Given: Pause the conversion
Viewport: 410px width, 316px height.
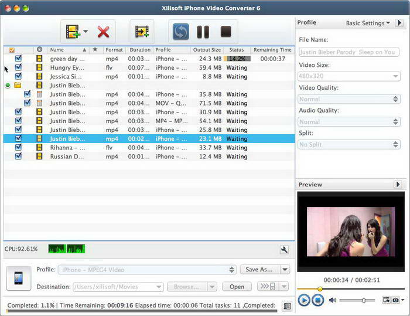Looking at the screenshot, I should (203, 32).
